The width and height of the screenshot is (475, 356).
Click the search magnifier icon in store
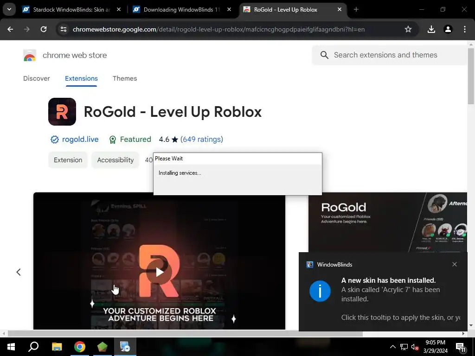324,55
